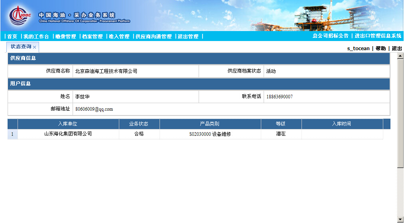Click 退出 to log out

397,48
